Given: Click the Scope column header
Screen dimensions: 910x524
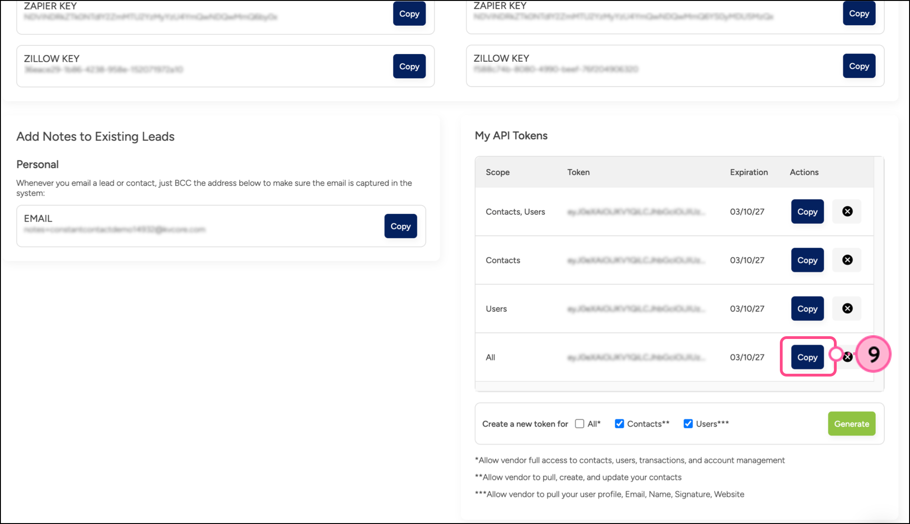Looking at the screenshot, I should tap(498, 172).
